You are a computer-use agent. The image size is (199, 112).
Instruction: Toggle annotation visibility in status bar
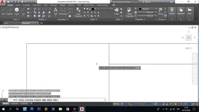(160, 104)
